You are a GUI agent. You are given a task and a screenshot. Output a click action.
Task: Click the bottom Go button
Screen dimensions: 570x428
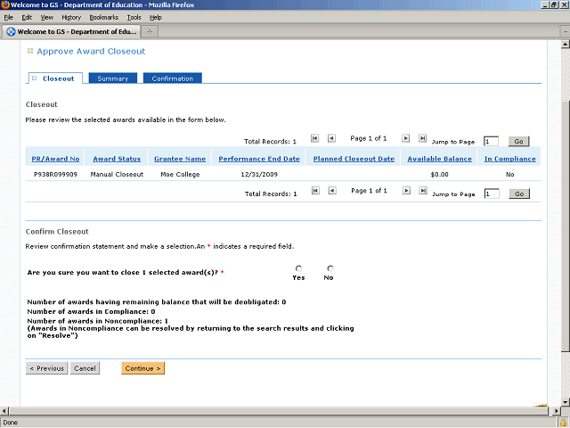(519, 193)
